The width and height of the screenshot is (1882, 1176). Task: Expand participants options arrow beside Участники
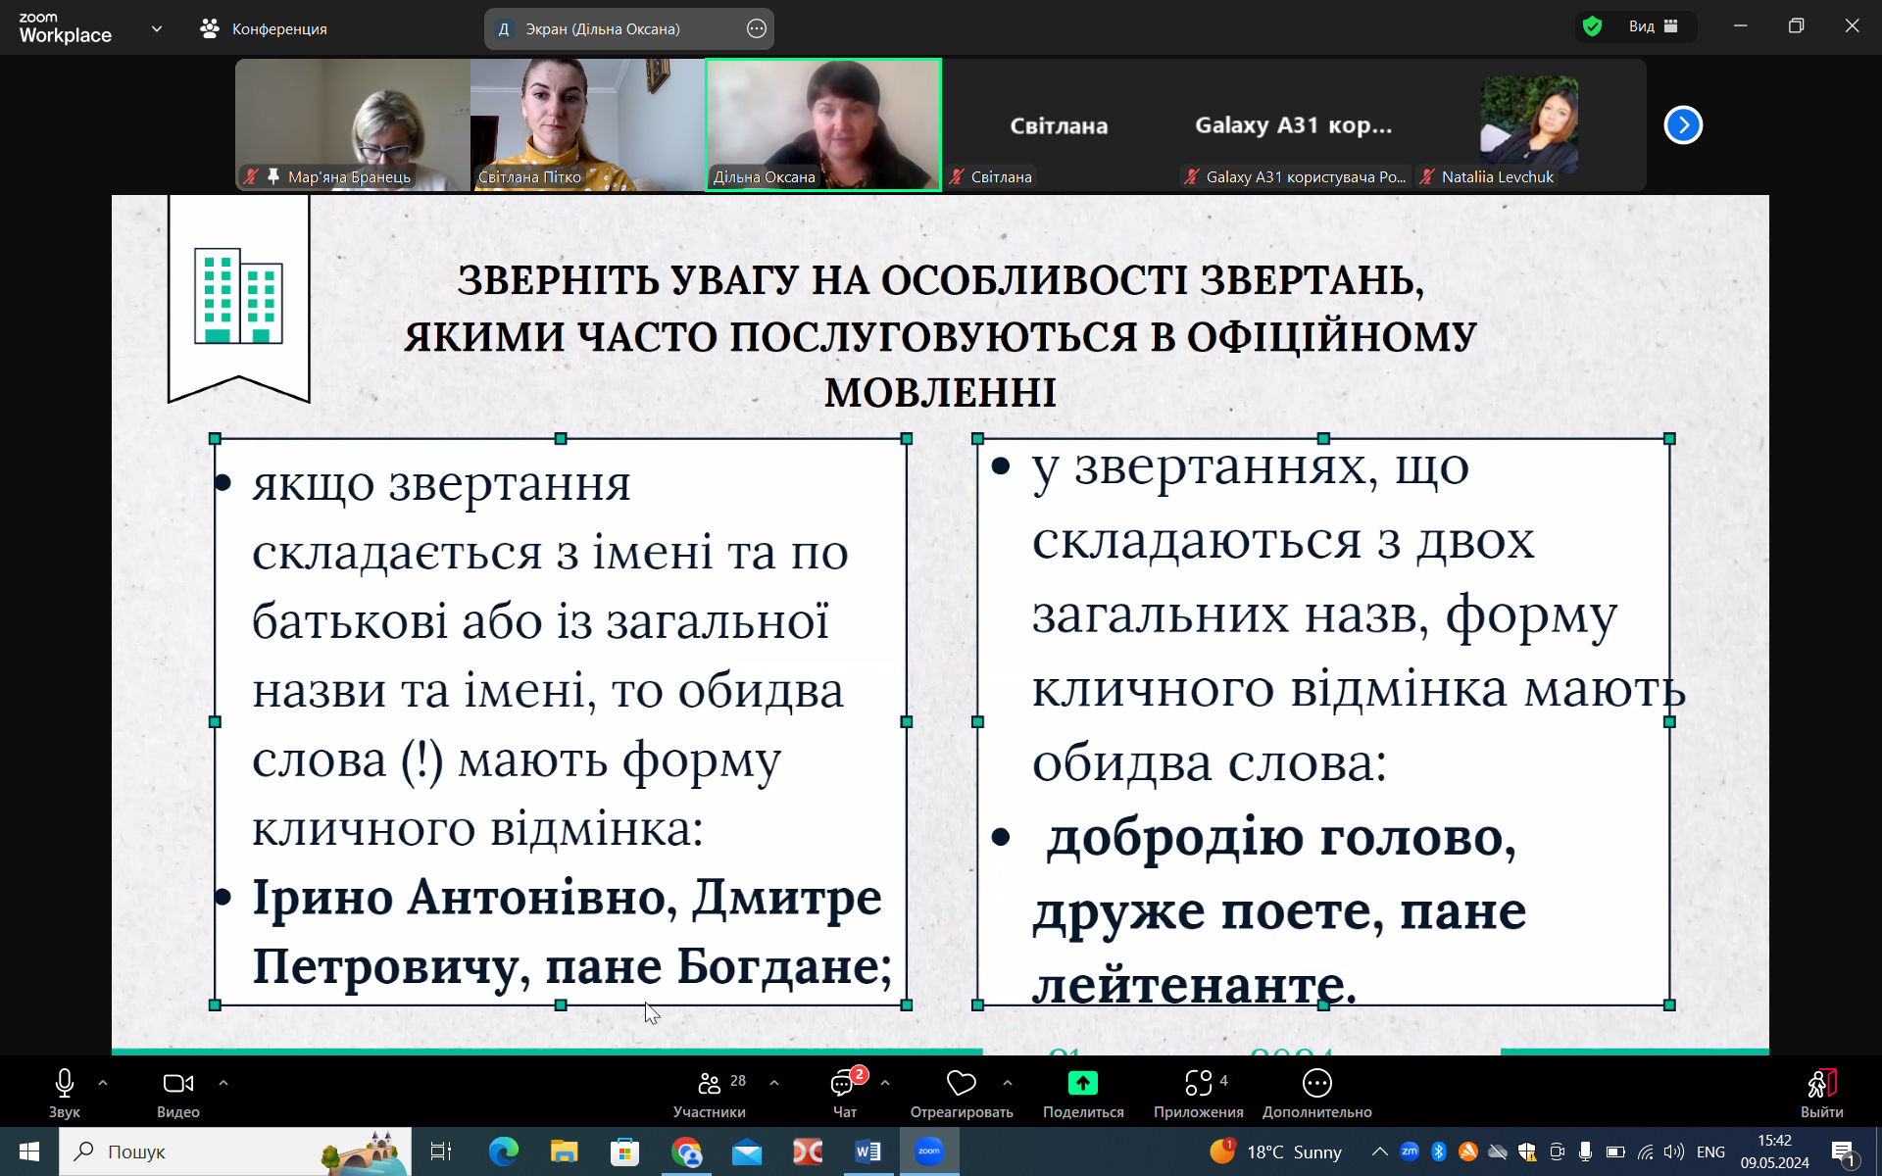click(x=774, y=1083)
